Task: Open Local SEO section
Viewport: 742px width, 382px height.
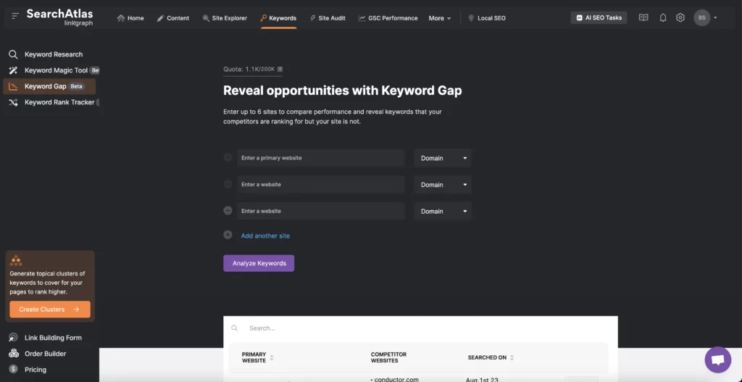Action: [486, 18]
